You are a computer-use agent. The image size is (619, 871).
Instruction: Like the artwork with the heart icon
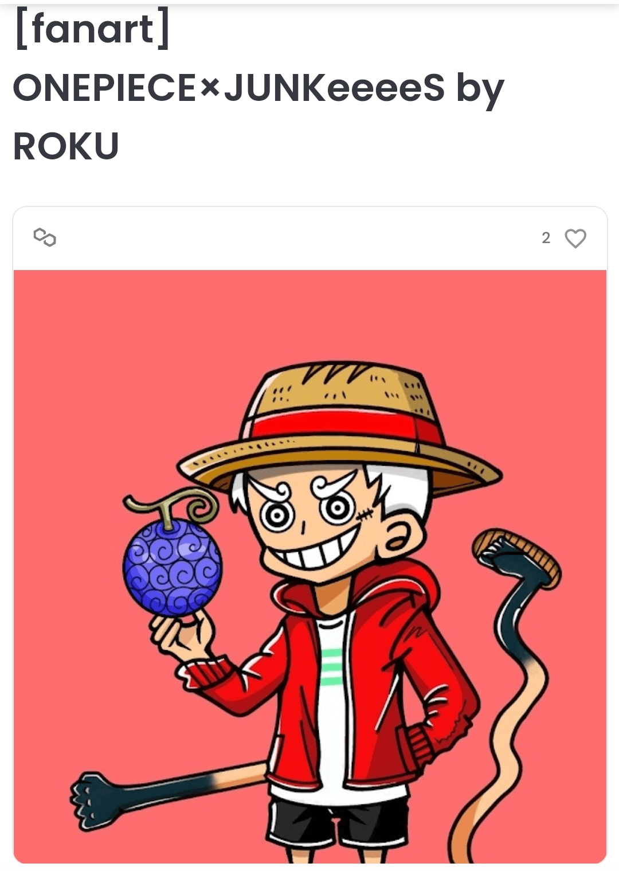[575, 238]
